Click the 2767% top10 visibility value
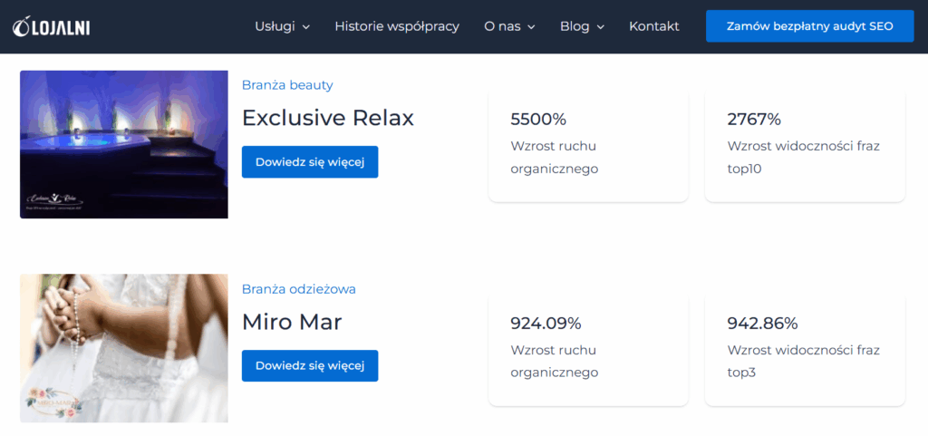 [754, 119]
